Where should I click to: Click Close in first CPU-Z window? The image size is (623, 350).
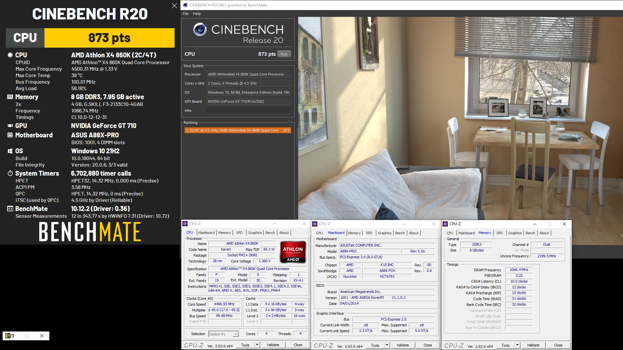pos(298,345)
